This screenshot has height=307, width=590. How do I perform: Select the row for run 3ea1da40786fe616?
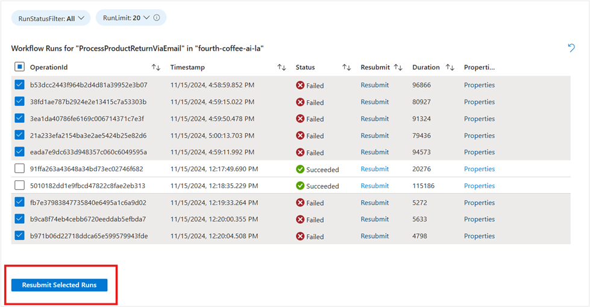point(291,119)
